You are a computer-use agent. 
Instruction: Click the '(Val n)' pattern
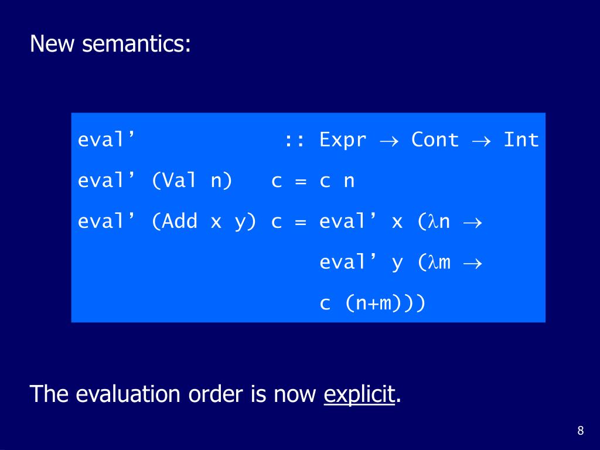pos(192,180)
